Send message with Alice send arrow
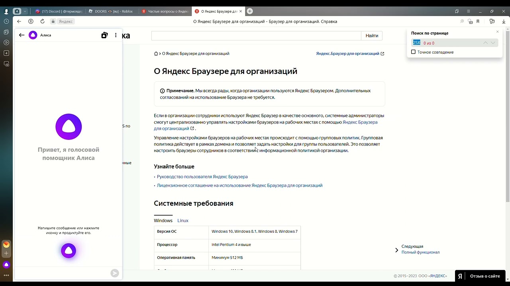This screenshot has width=510, height=286. click(114, 273)
